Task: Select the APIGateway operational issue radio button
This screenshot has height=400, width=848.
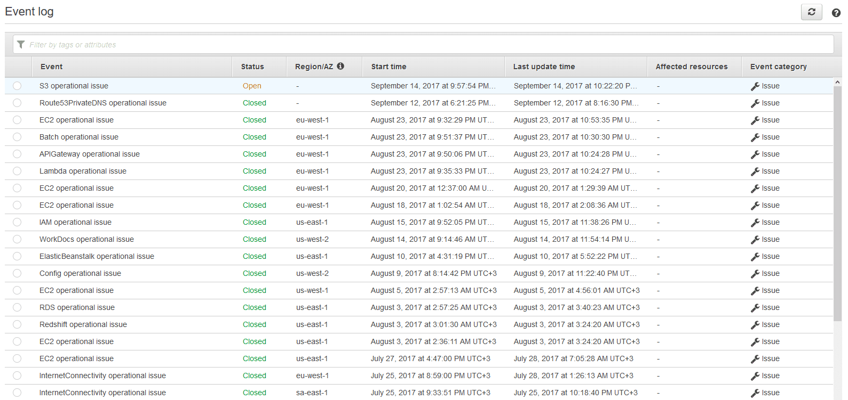Action: 17,154
